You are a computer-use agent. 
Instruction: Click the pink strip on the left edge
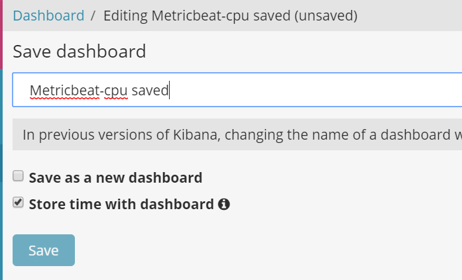point(1,33)
